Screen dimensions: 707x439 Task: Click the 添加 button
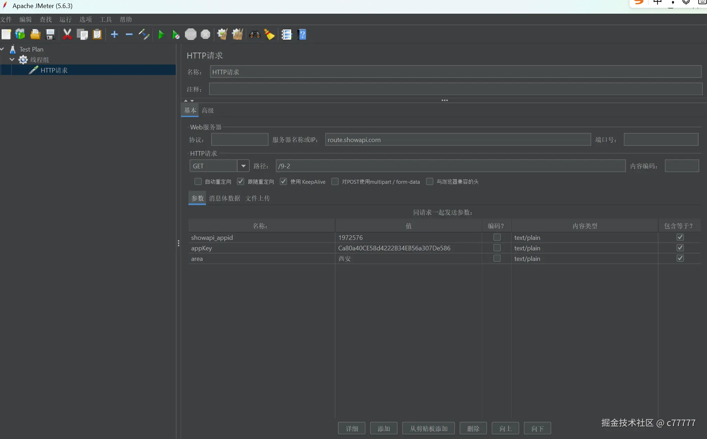coord(383,428)
